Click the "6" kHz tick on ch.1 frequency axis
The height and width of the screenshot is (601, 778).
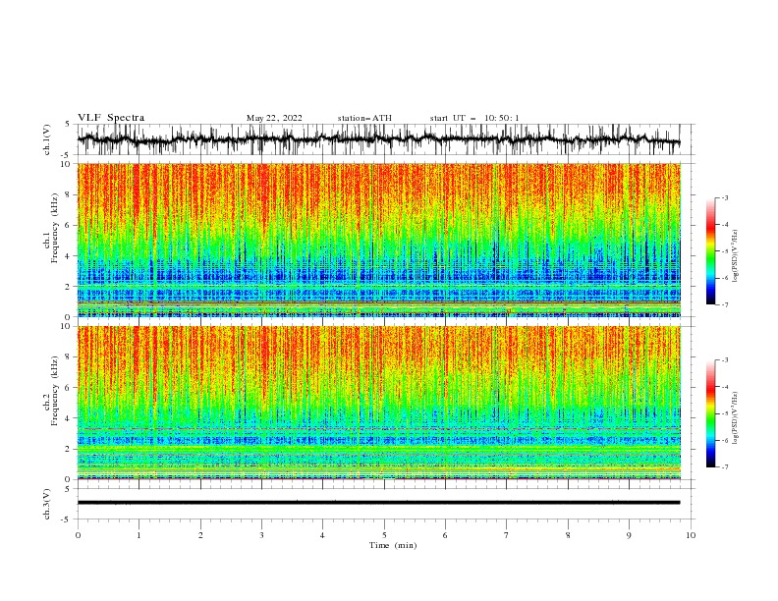[68, 226]
